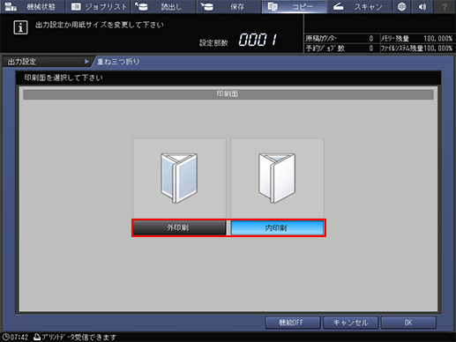This screenshot has width=456, height=342.
Task: Click the メモリー残量 100.000% readout
Action: (x=437, y=39)
